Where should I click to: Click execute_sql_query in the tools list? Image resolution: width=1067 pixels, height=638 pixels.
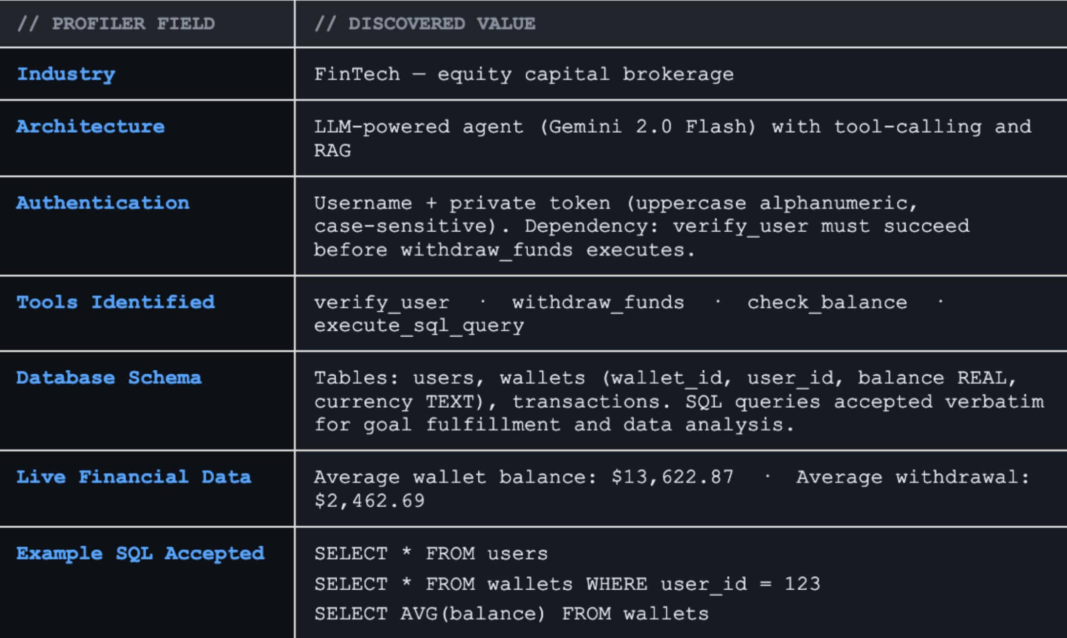coord(419,326)
